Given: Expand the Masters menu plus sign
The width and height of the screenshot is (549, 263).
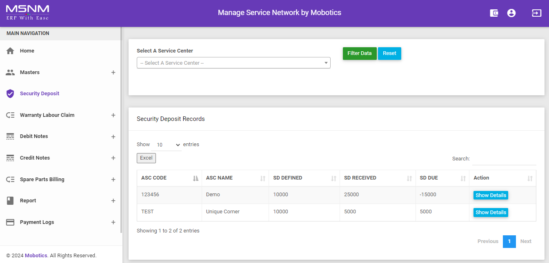Looking at the screenshot, I should click(x=113, y=72).
